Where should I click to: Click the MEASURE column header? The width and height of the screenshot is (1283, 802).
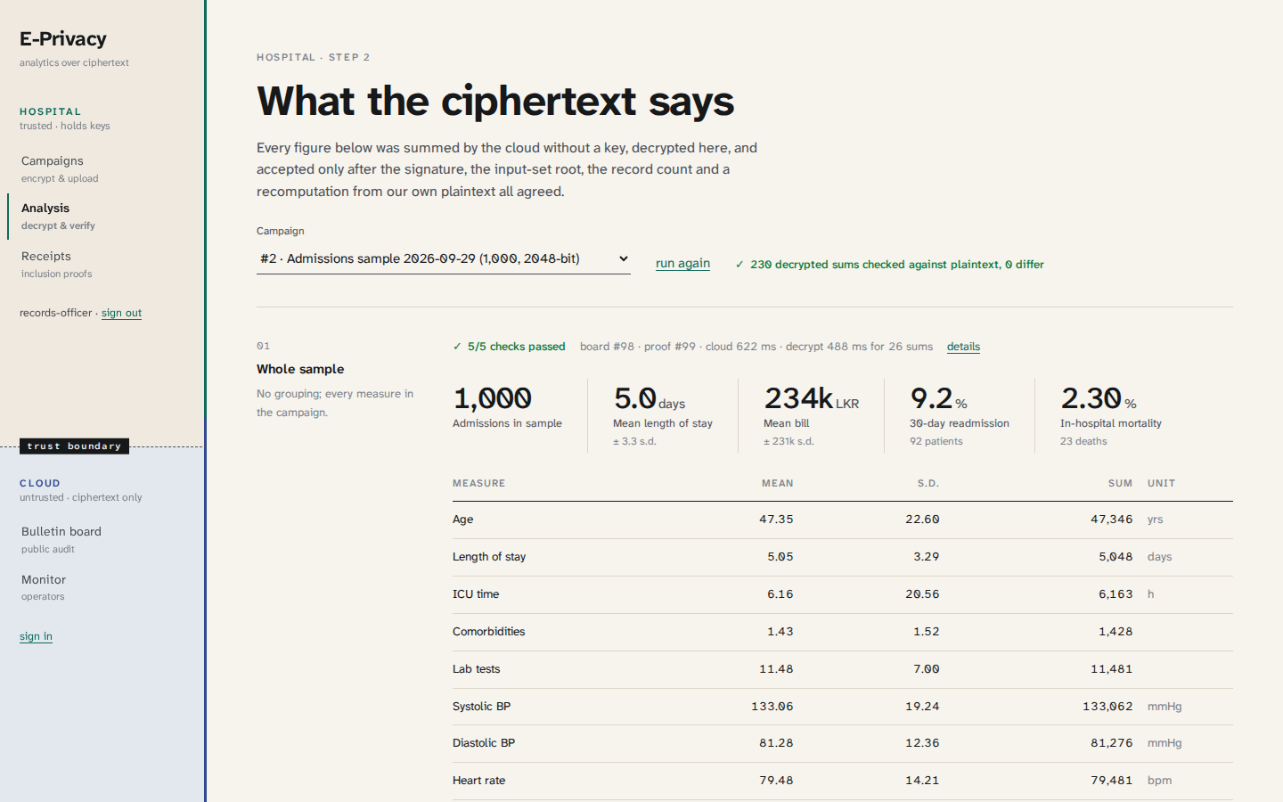coord(478,483)
